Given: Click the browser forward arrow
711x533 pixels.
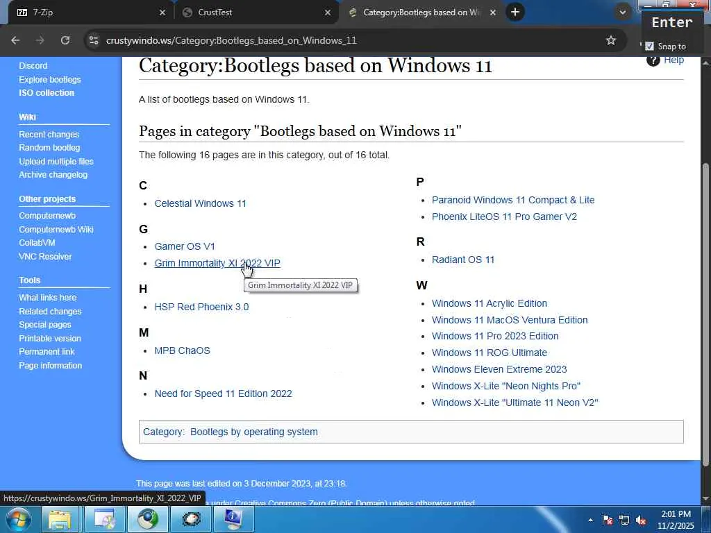Looking at the screenshot, I should 40,40.
